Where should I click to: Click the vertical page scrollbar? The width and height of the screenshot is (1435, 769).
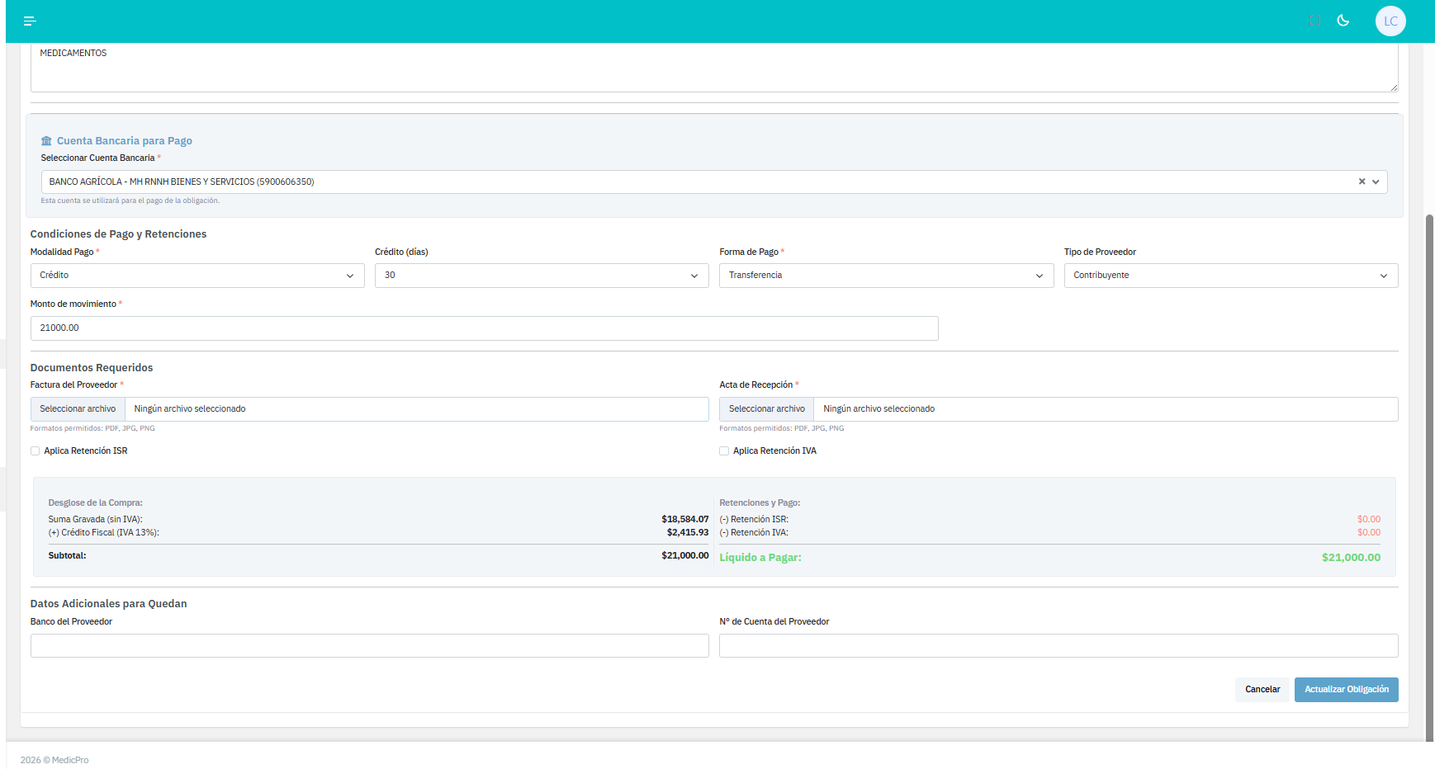[x=1429, y=479]
